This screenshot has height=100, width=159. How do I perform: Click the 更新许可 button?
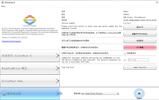click(140, 27)
